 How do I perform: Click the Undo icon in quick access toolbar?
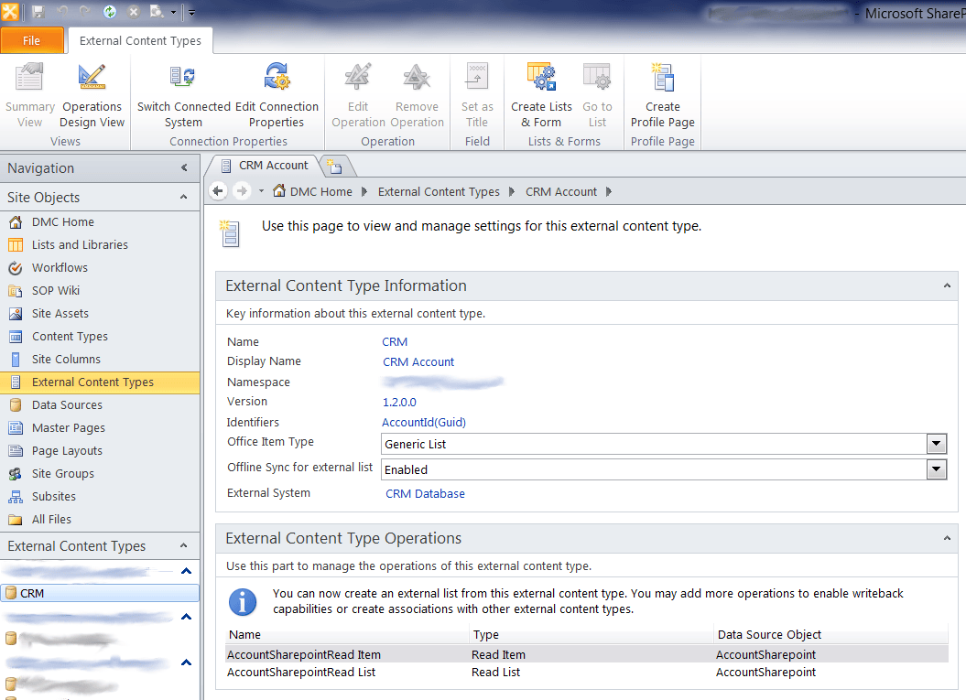62,12
